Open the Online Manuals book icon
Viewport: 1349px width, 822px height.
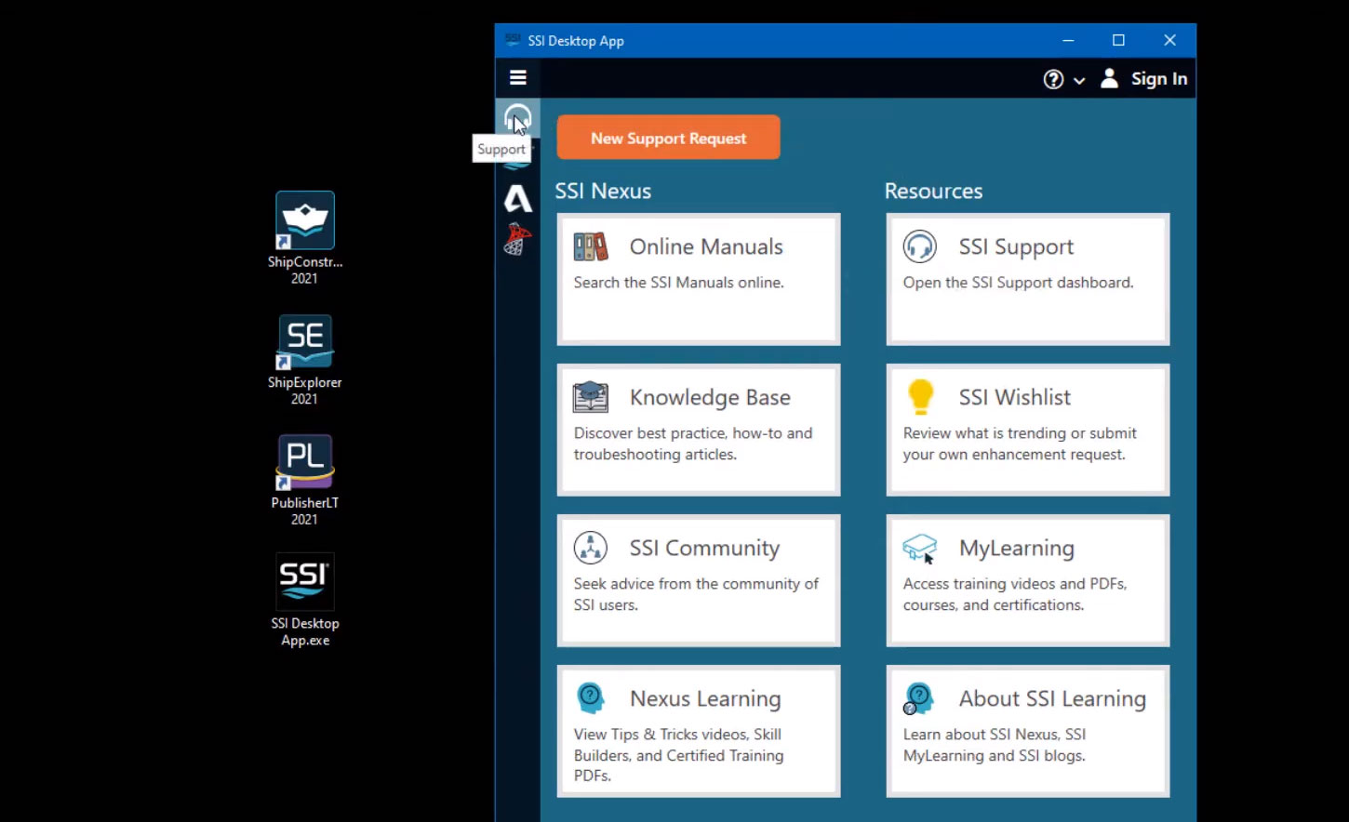[x=592, y=246]
